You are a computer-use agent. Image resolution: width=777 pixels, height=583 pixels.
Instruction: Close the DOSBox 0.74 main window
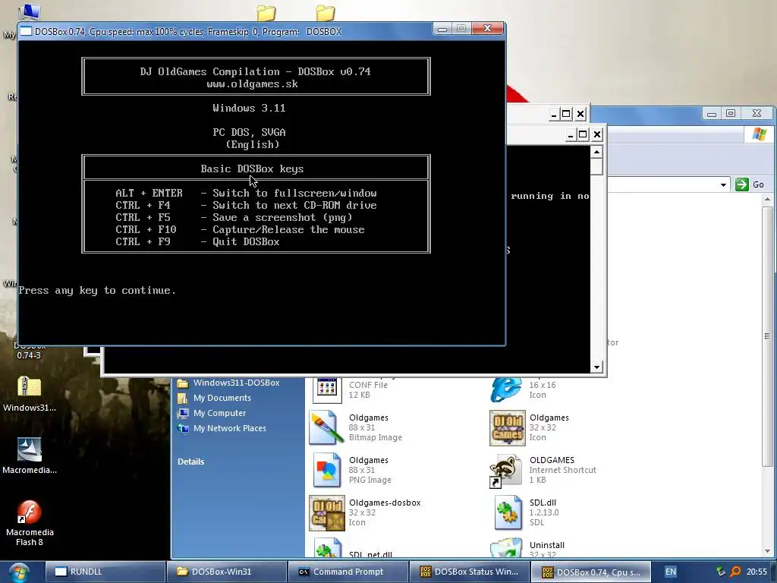pyautogui.click(x=487, y=29)
